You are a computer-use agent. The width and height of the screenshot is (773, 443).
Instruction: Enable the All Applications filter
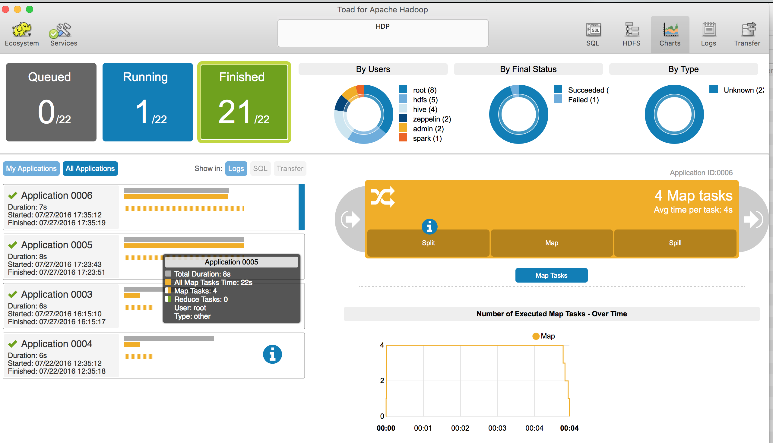(x=90, y=168)
